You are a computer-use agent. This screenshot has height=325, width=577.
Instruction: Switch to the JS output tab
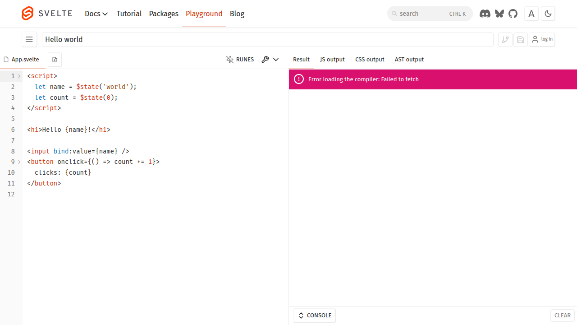pos(332,60)
